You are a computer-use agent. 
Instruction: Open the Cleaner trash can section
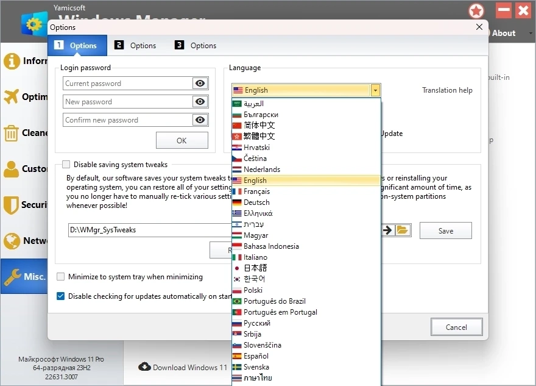coord(24,133)
